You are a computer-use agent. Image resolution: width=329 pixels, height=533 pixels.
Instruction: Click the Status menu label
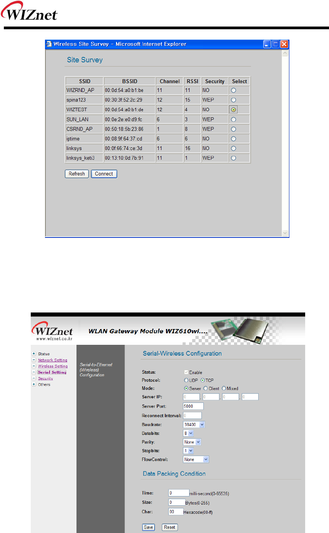pos(44,354)
